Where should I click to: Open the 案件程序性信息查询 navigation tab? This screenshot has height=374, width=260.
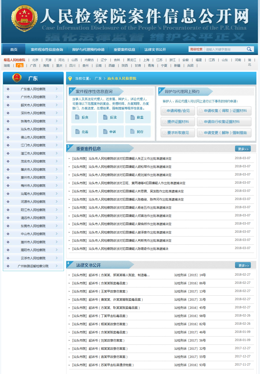(47, 50)
